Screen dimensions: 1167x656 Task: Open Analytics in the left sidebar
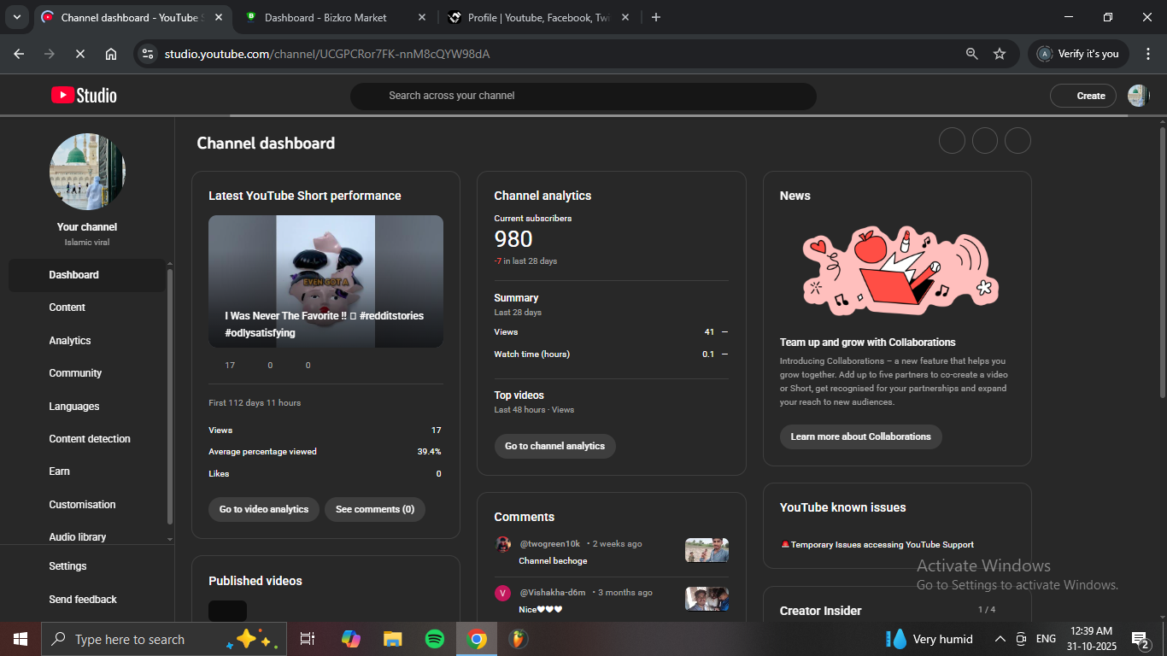tap(70, 341)
